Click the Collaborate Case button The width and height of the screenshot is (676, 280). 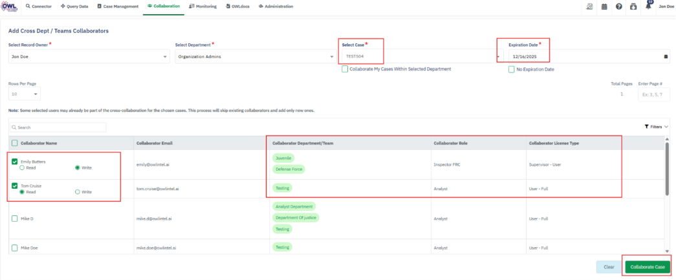648,266
